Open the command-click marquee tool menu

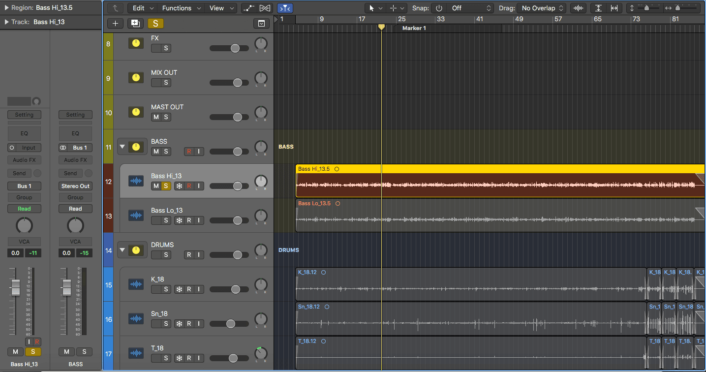(397, 8)
